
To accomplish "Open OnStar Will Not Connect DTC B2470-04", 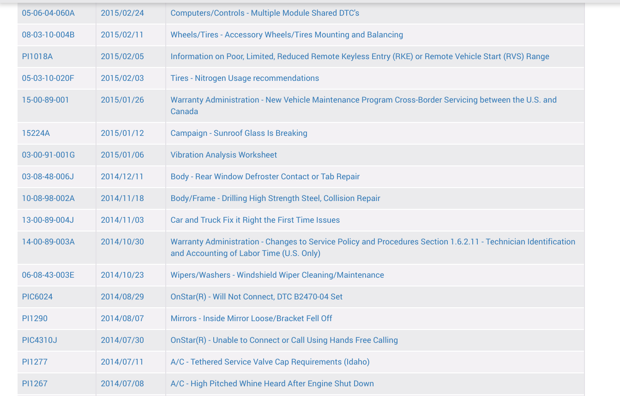I will [x=257, y=297].
